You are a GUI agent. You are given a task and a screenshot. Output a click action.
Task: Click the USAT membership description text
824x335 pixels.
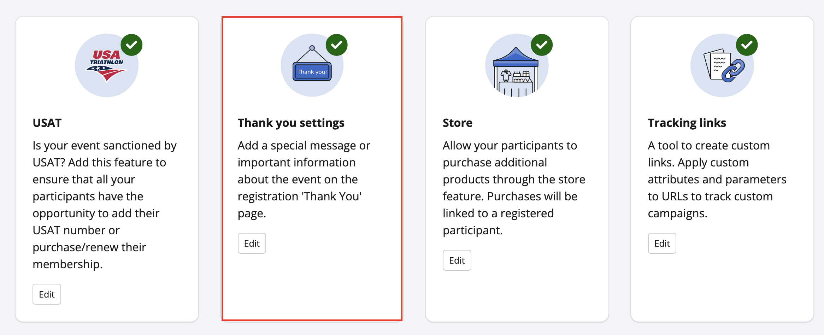105,205
